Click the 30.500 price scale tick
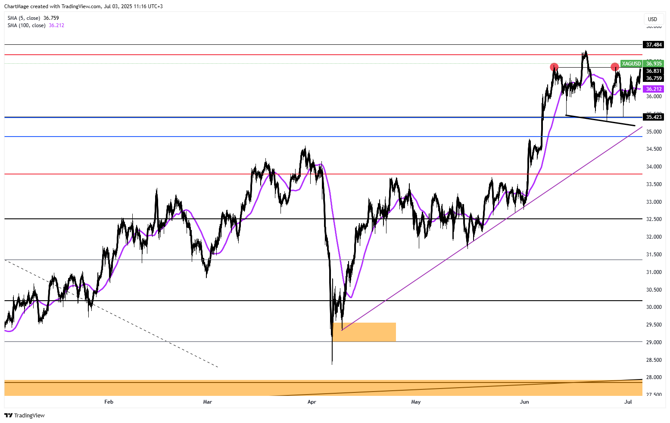The image size is (670, 423). pos(654,290)
